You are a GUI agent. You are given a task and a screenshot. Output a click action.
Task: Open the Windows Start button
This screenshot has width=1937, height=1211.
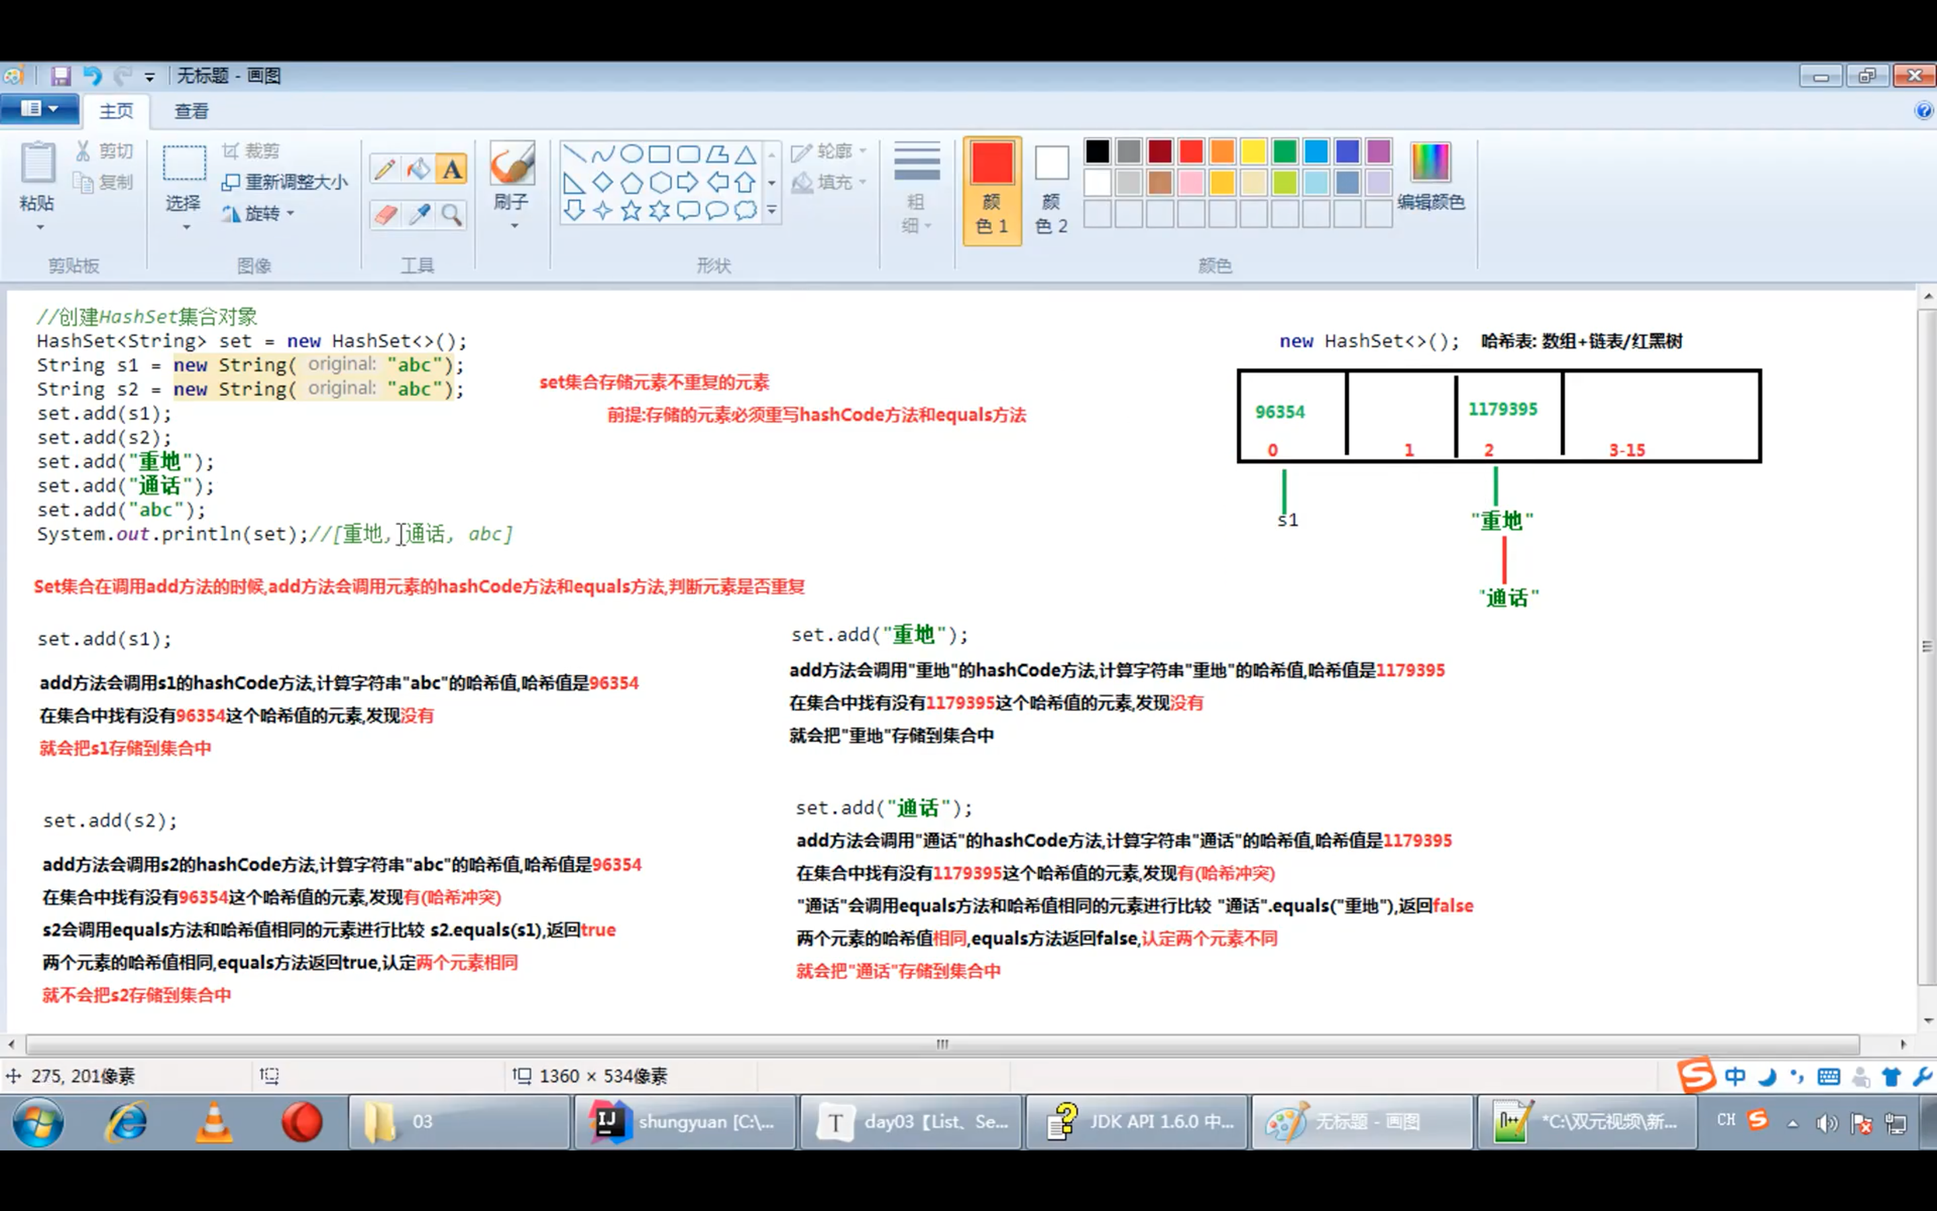point(38,1122)
